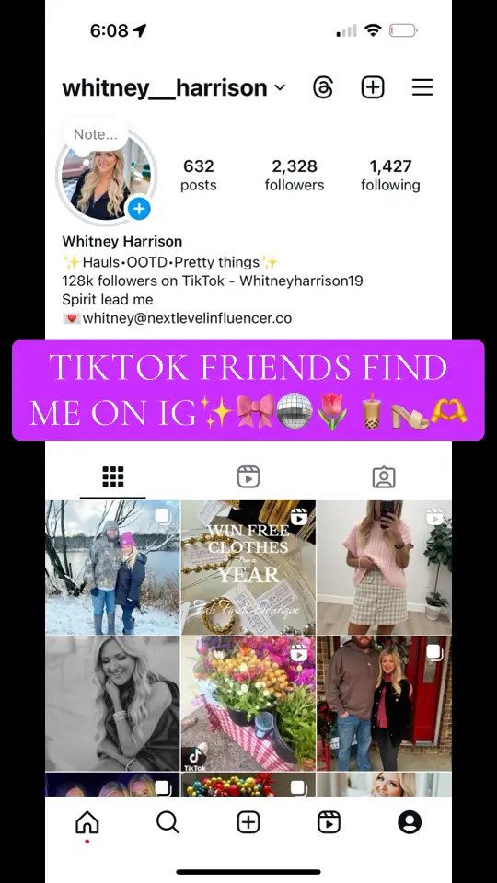Switch to the Reels tab on profile
The image size is (497, 883).
[248, 477]
